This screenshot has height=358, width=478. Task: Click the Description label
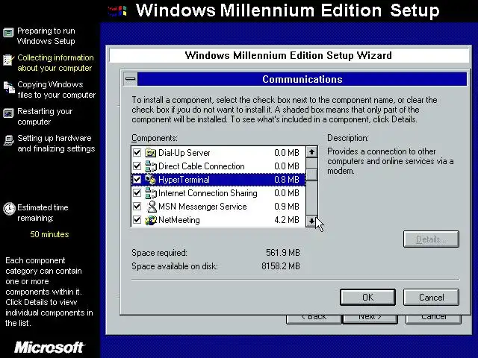point(348,138)
